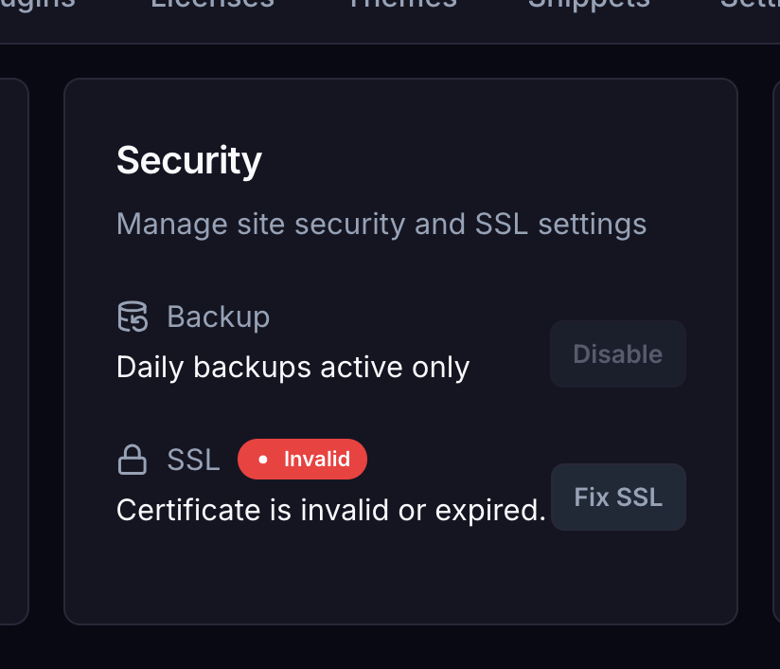
Task: Click the Certificate is invalid or expired message
Action: (331, 511)
